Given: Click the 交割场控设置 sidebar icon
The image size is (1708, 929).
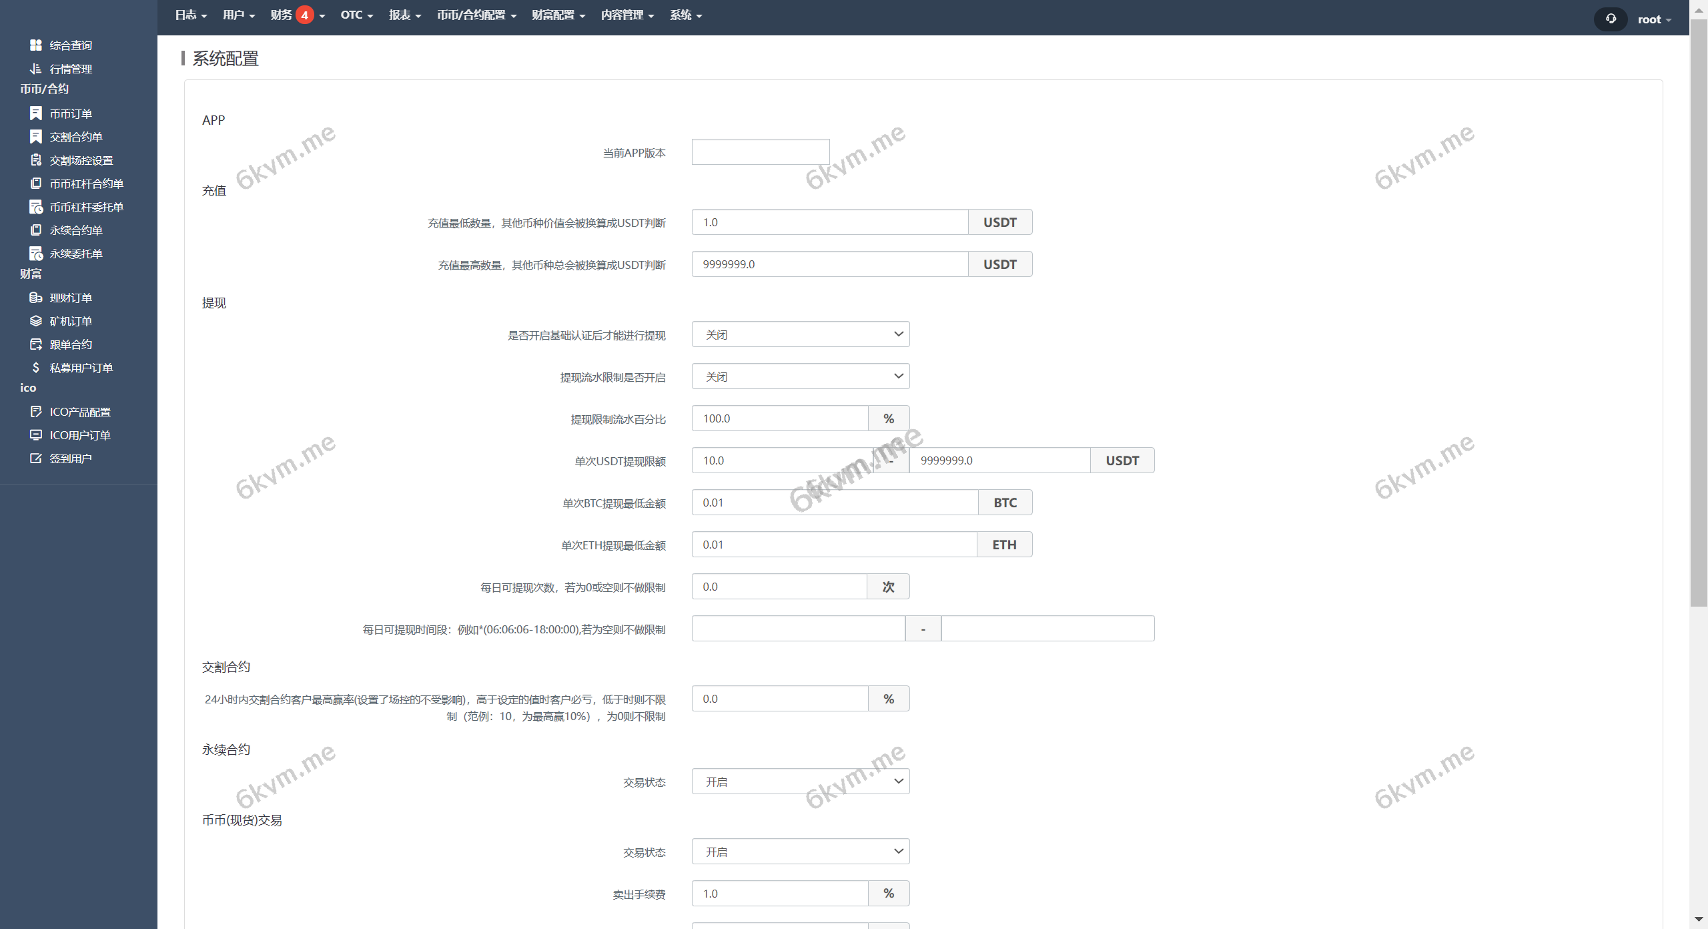Looking at the screenshot, I should [36, 160].
